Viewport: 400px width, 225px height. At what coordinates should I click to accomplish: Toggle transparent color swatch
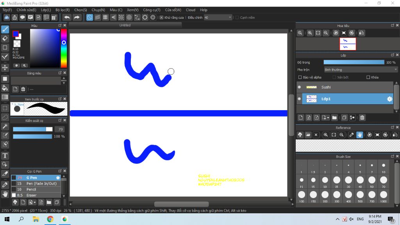click(17, 44)
